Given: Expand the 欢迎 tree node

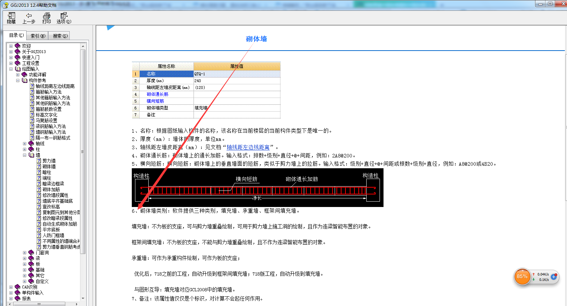Looking at the screenshot, I should pyautogui.click(x=11, y=46).
